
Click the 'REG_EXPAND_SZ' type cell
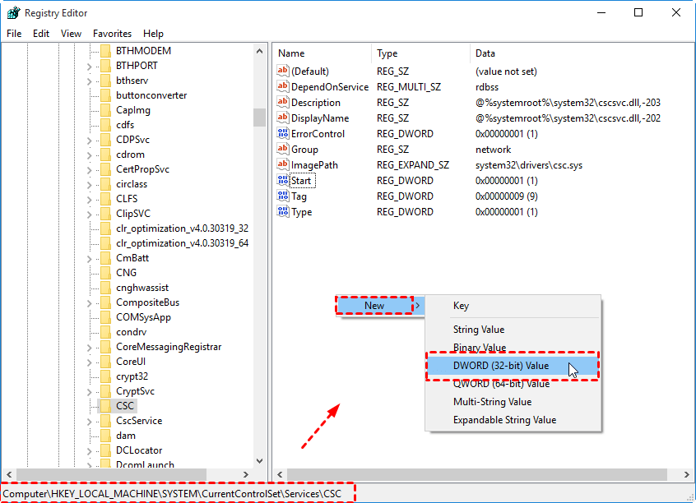pos(413,165)
